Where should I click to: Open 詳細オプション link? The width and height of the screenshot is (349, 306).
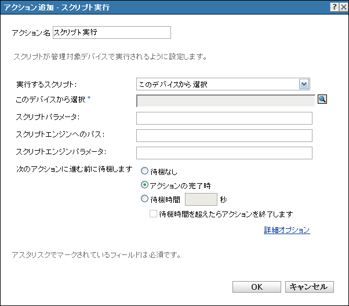(286, 230)
